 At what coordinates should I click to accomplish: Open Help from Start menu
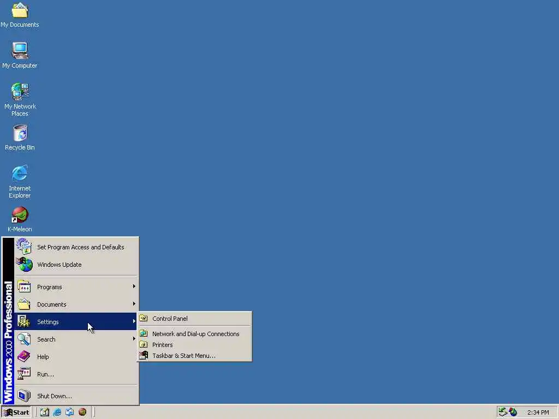pyautogui.click(x=76, y=357)
